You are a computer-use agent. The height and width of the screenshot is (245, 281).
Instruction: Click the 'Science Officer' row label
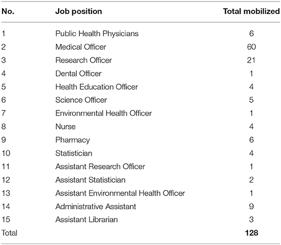(81, 100)
